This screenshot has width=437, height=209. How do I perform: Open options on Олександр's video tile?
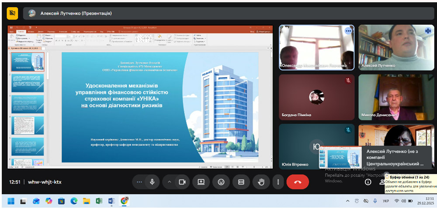[x=348, y=31]
